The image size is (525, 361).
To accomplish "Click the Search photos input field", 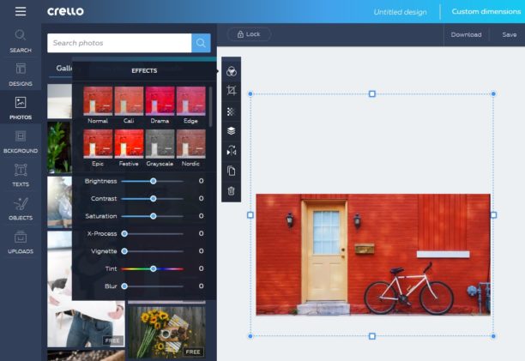I will [x=118, y=43].
